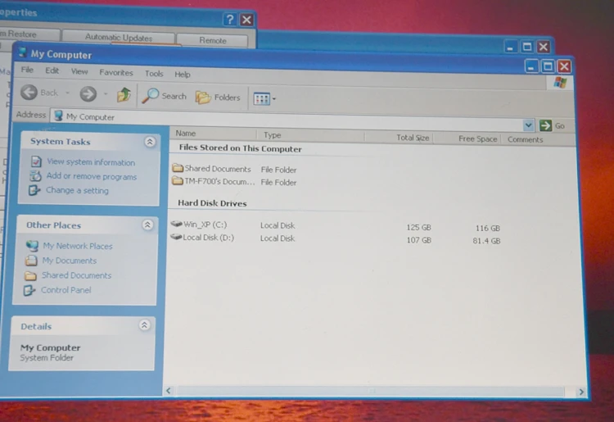Select the 116 GB free space cell
Screen dimensions: 614x422
[x=488, y=228]
